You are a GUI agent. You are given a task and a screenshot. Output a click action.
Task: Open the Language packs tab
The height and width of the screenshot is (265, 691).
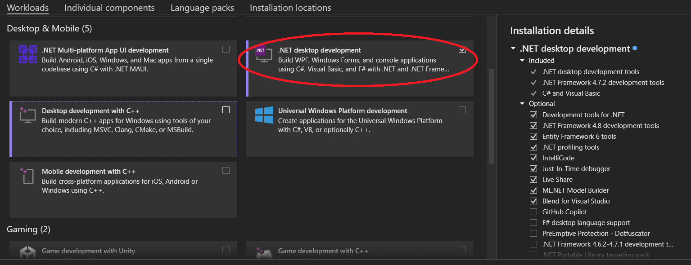202,8
